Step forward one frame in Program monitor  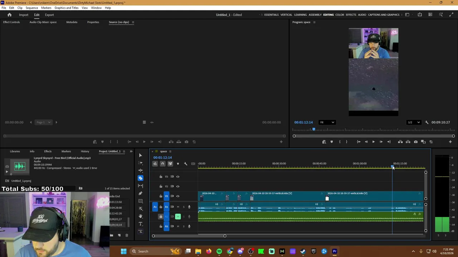pos(381,142)
